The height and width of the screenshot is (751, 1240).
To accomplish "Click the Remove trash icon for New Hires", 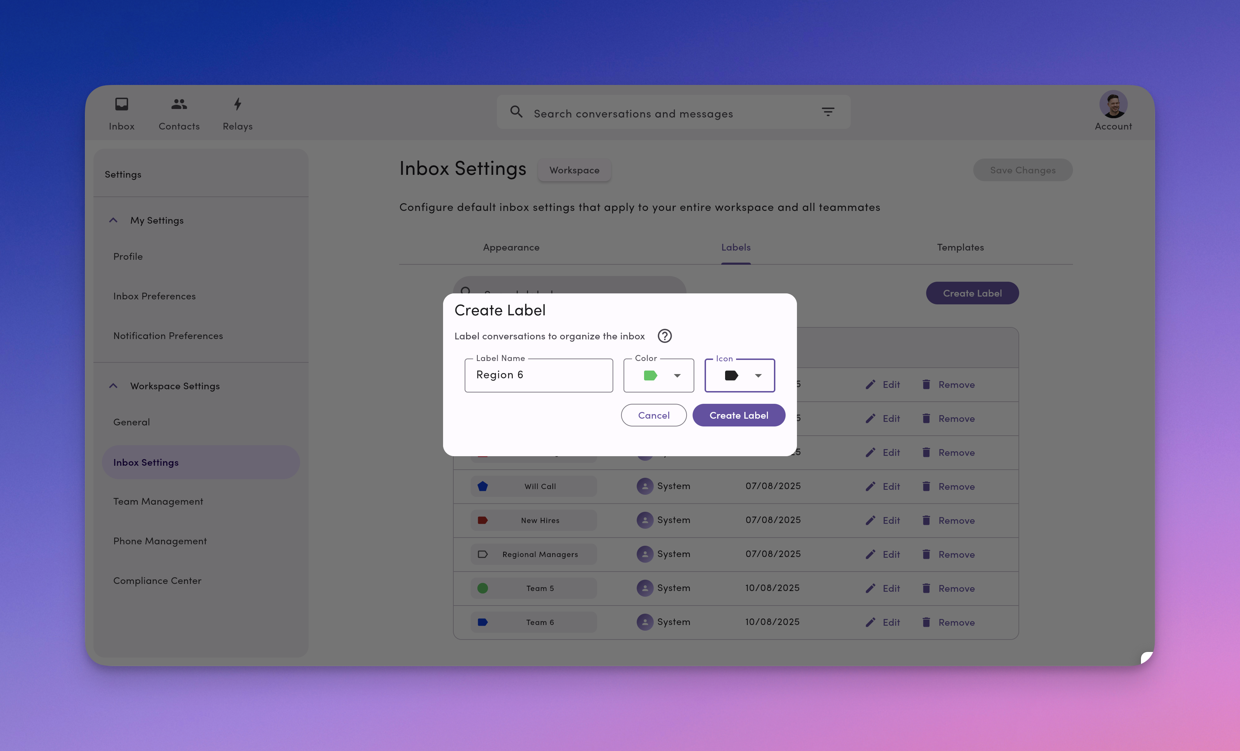I will [926, 520].
